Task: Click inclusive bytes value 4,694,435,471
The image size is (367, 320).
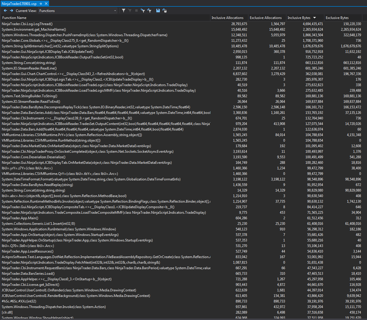Action: (313, 24)
